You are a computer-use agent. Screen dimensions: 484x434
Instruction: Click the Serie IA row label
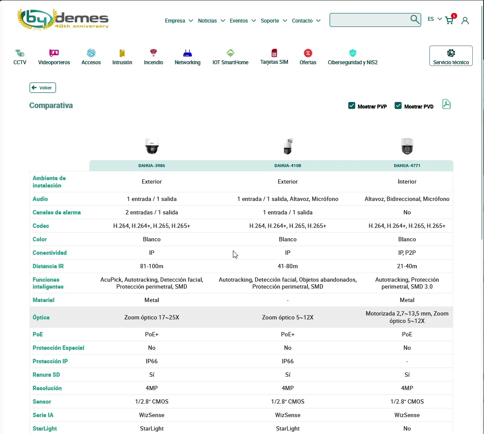(43, 415)
